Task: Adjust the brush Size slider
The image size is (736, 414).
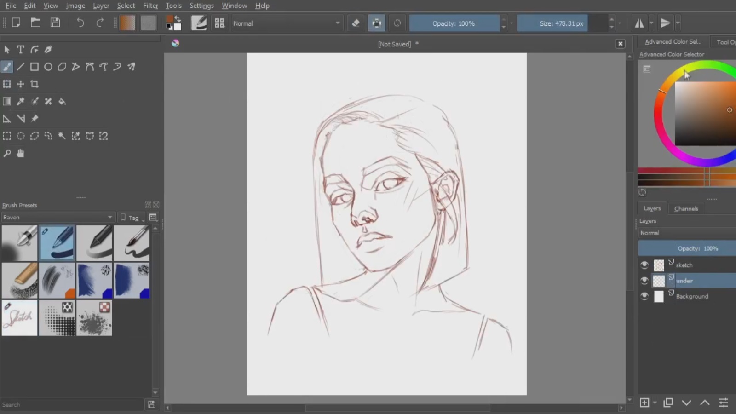Action: click(x=562, y=23)
